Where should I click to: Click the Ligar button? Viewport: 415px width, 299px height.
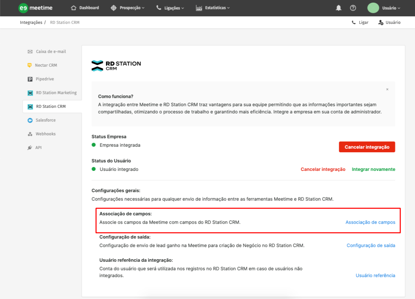360,23
